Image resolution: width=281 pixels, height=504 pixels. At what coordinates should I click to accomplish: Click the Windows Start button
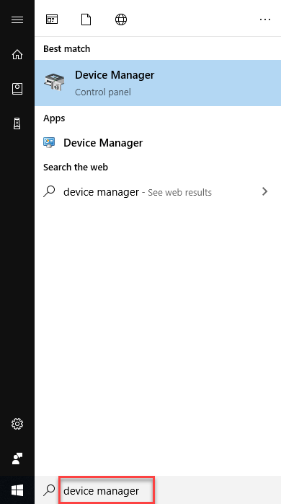click(x=17, y=490)
